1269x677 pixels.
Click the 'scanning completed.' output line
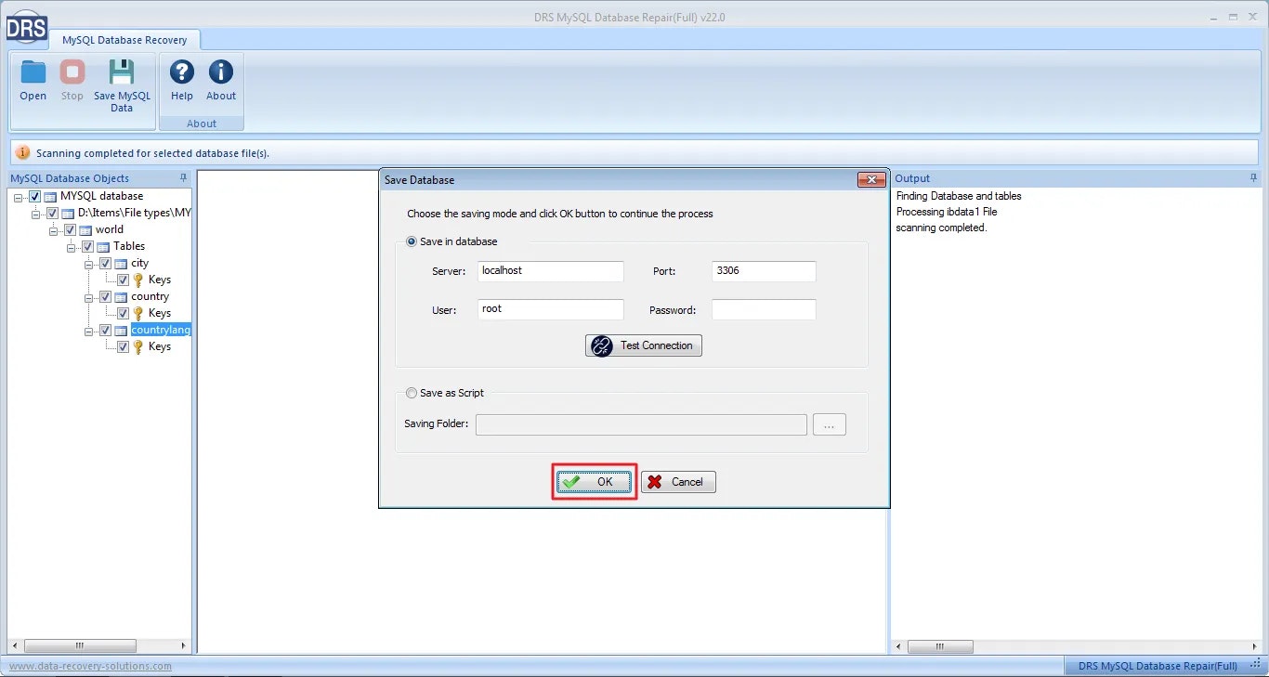[941, 228]
